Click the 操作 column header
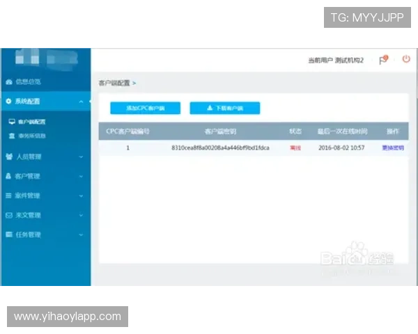418x334 pixels. click(x=393, y=132)
